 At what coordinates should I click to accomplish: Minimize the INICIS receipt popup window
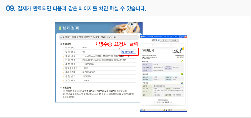coord(180,37)
